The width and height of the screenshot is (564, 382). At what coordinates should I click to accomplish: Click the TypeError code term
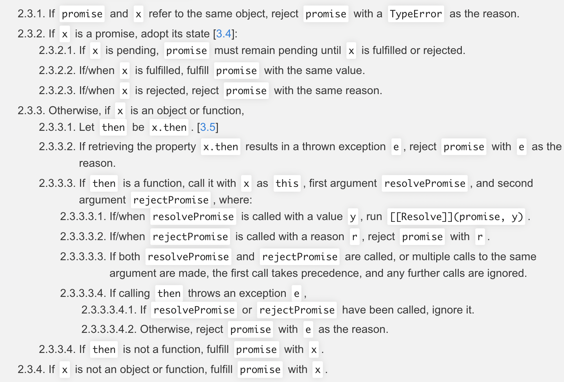(x=416, y=14)
